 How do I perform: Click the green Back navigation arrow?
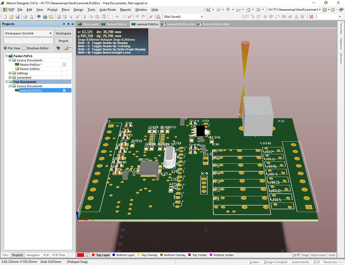click(x=325, y=10)
